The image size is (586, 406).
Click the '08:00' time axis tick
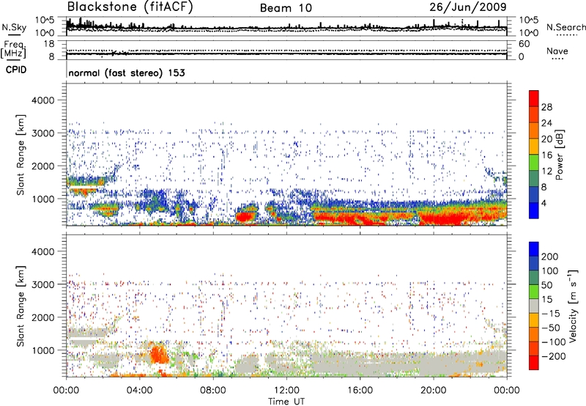click(x=213, y=391)
